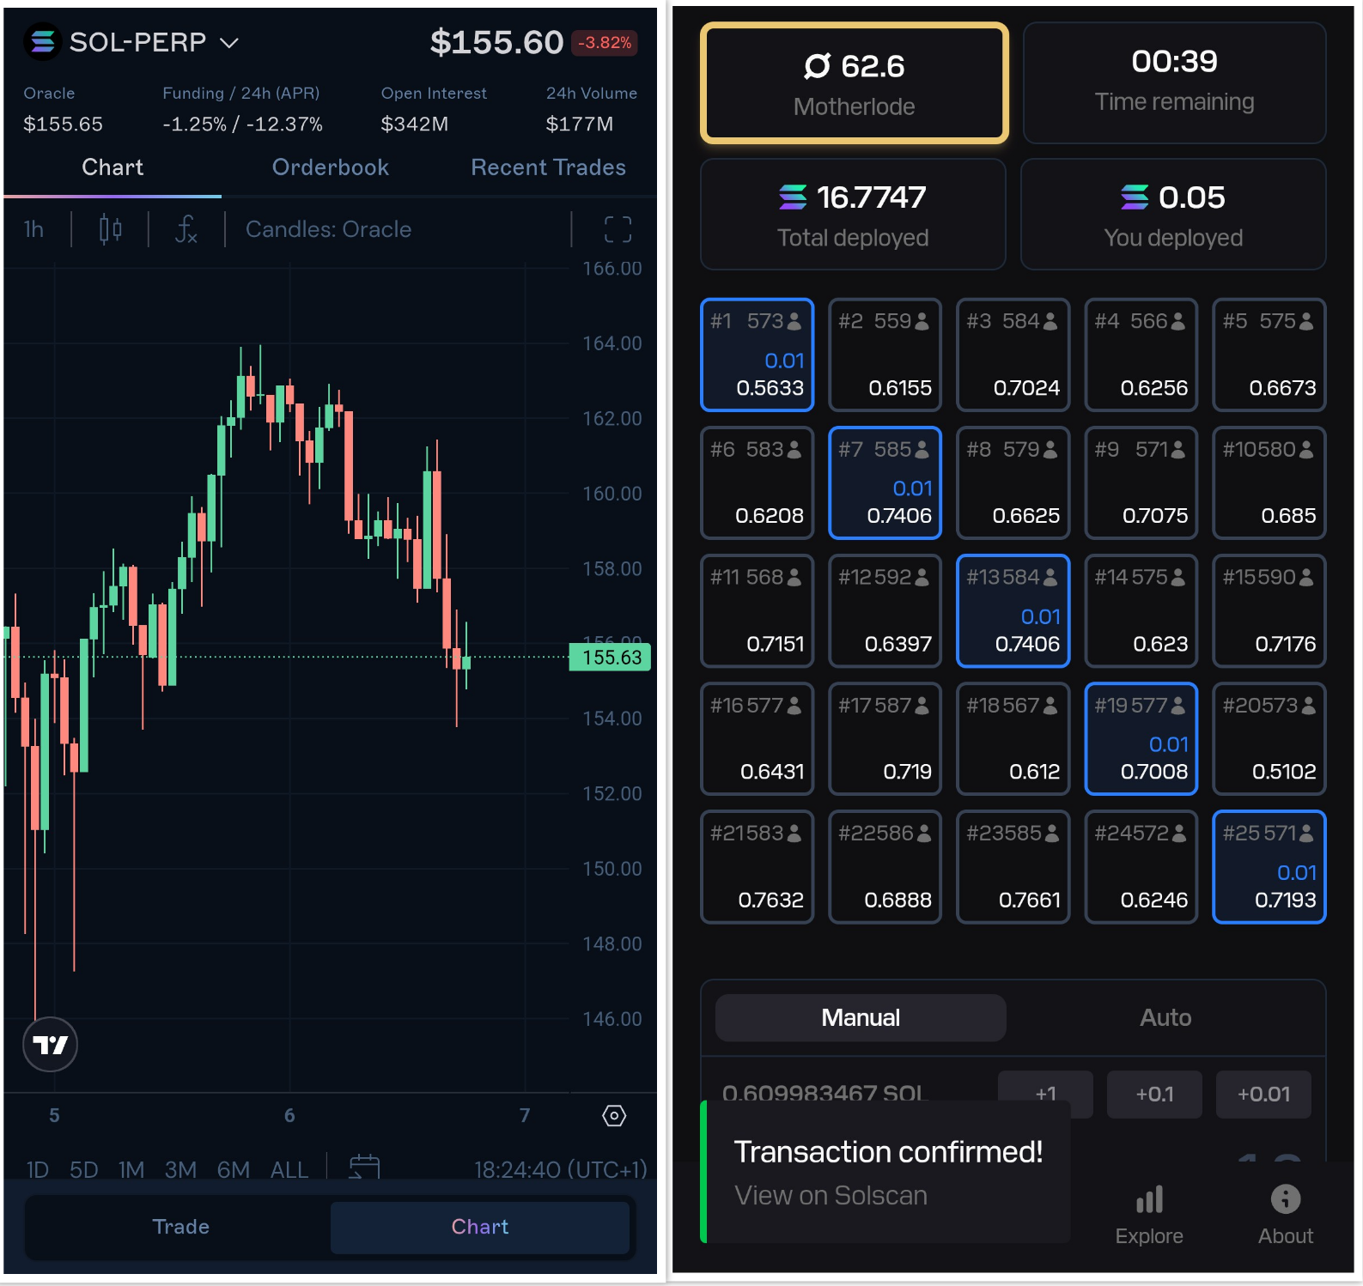
Task: Switch to the Recent Trades tab
Action: pos(548,167)
